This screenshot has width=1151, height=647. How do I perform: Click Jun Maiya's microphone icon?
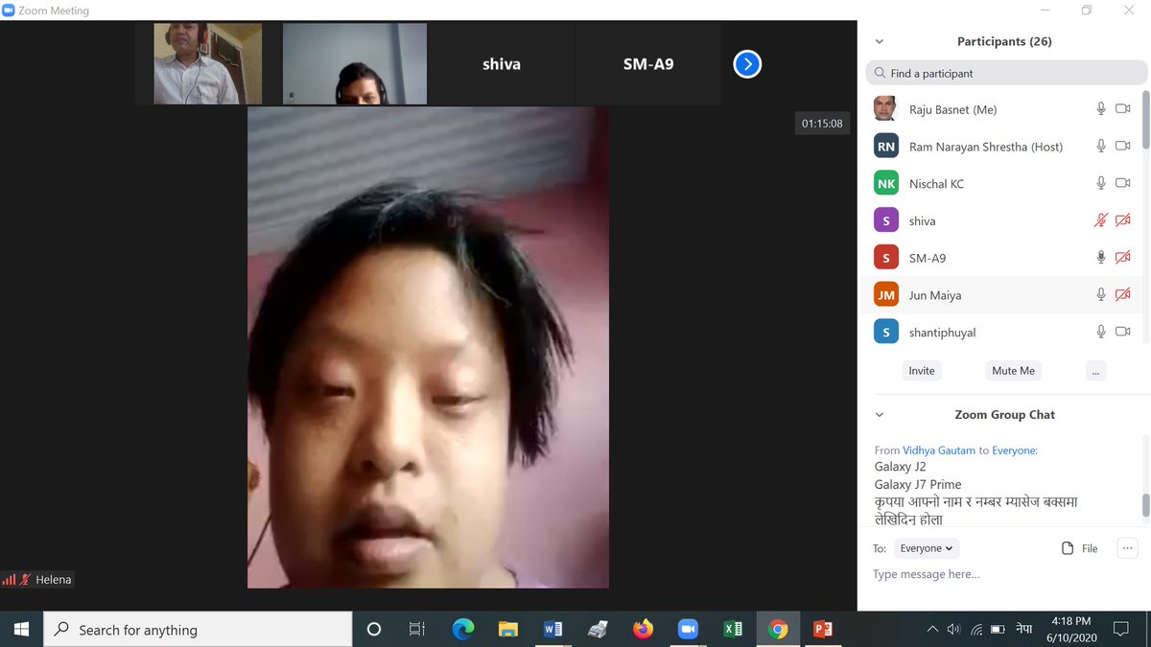coord(1101,295)
